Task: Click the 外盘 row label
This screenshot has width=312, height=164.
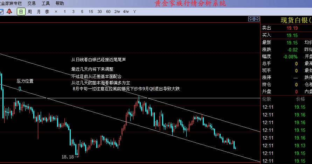Action: tap(266, 92)
